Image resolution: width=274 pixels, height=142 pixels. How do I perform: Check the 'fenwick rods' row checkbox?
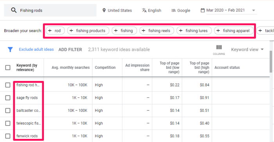pyautogui.click(x=8, y=136)
